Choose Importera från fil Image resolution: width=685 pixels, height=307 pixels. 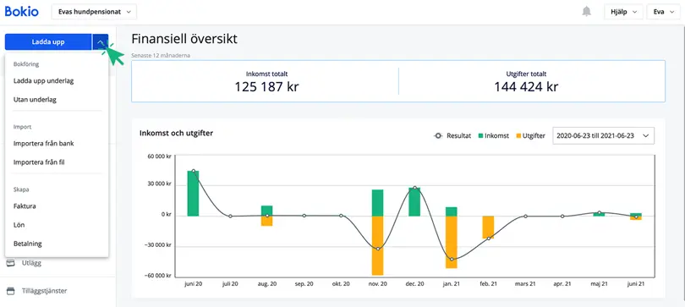click(39, 162)
